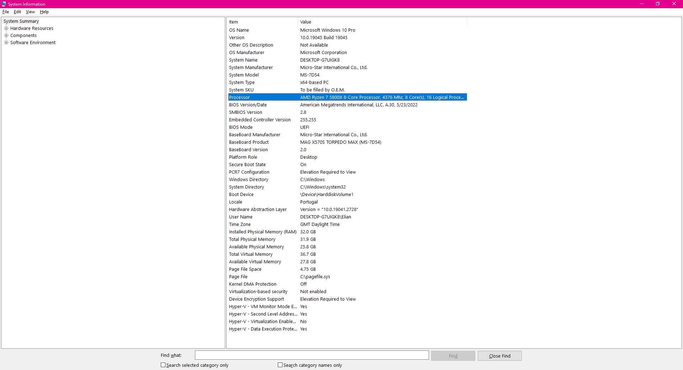Select the Version row

click(348, 38)
